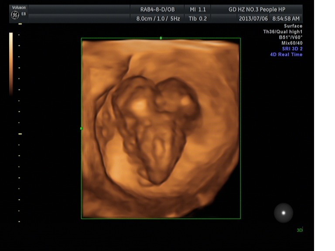The height and width of the screenshot is (251, 335).
Task: Click the small green 3D indicator
Action: [300, 230]
